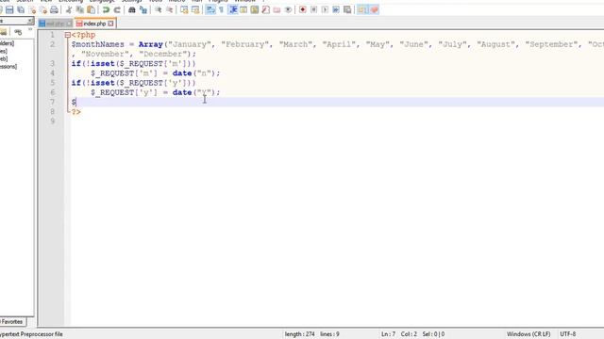This screenshot has height=339, width=604.
Task: Select the index.php tab
Action: 94,24
